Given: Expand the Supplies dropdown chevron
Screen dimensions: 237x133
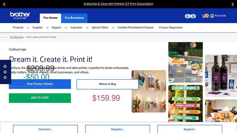Looking at the screenshot, I should (x=47, y=28).
